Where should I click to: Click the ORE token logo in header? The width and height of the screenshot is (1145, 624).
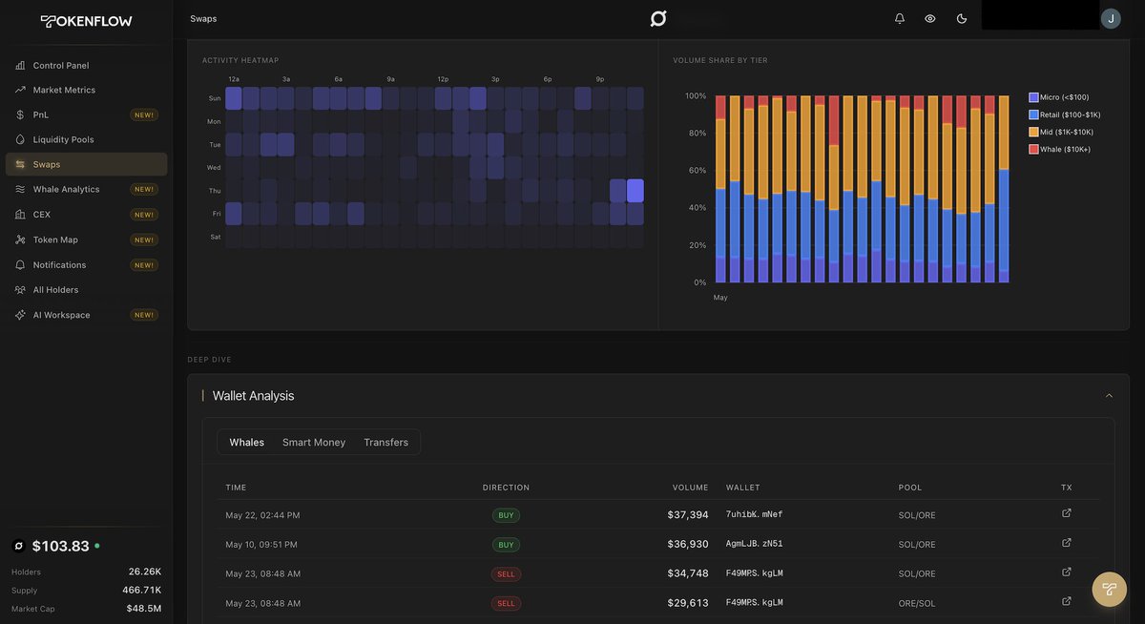(658, 18)
